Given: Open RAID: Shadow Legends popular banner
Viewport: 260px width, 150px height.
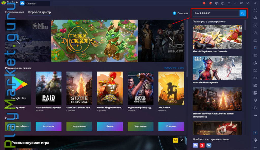Looking at the screenshot, I should click(x=217, y=68).
